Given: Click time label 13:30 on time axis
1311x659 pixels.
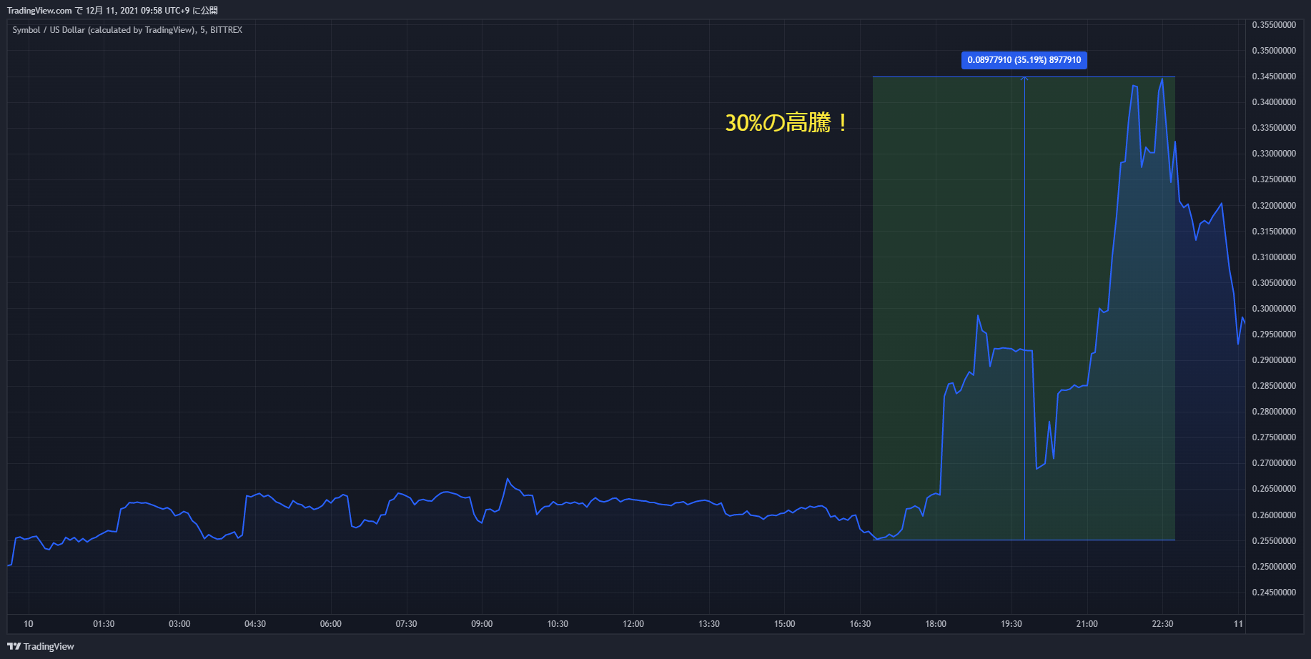Looking at the screenshot, I should coord(709,624).
